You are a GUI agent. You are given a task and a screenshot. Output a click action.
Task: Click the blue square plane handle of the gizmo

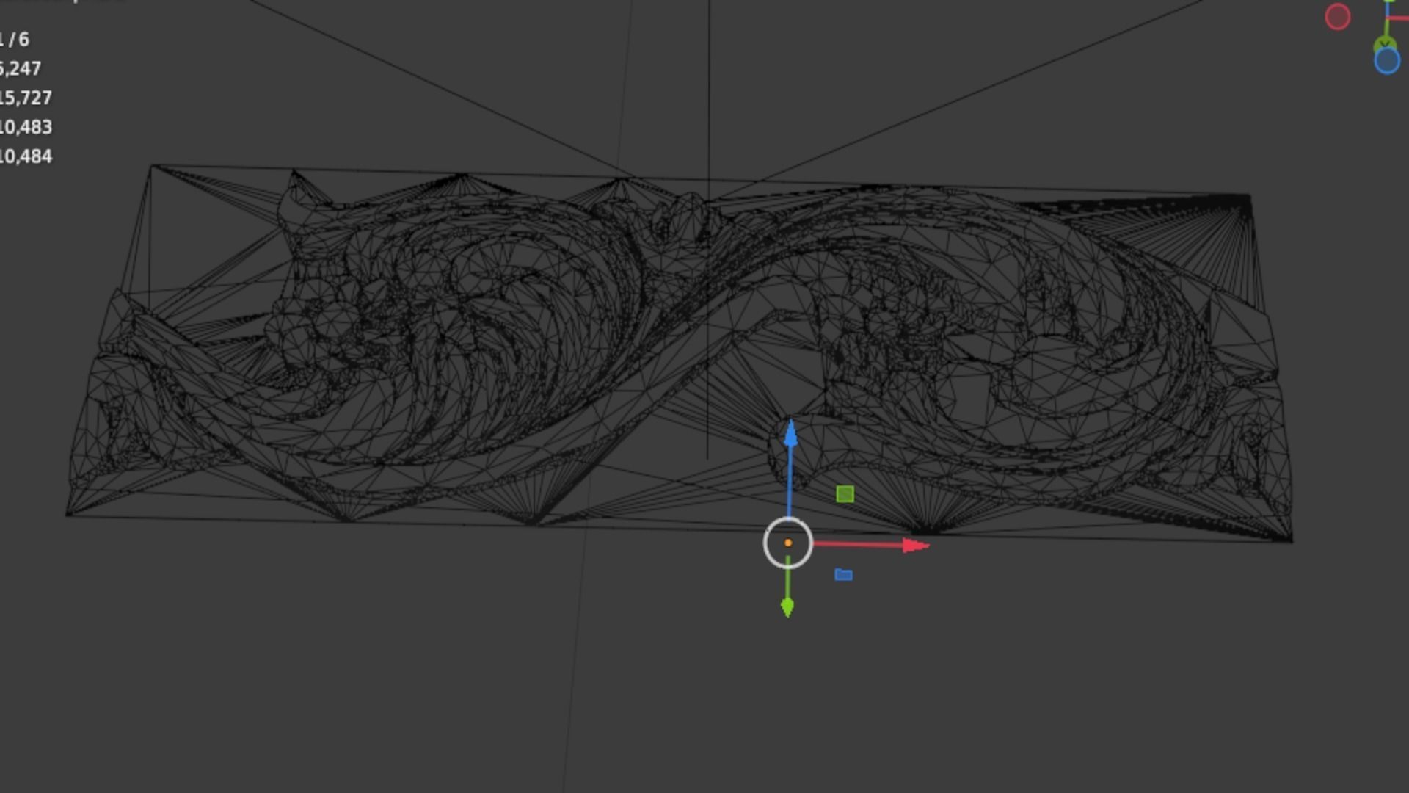pos(844,575)
